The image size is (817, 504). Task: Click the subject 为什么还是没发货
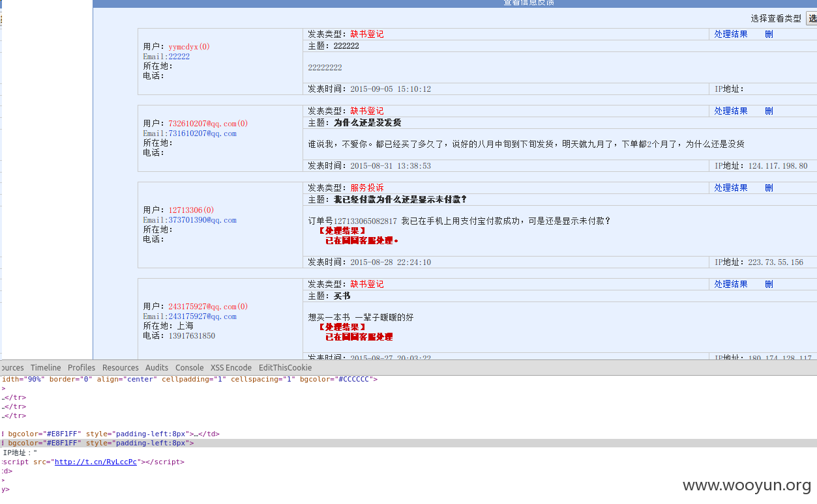[x=367, y=123]
